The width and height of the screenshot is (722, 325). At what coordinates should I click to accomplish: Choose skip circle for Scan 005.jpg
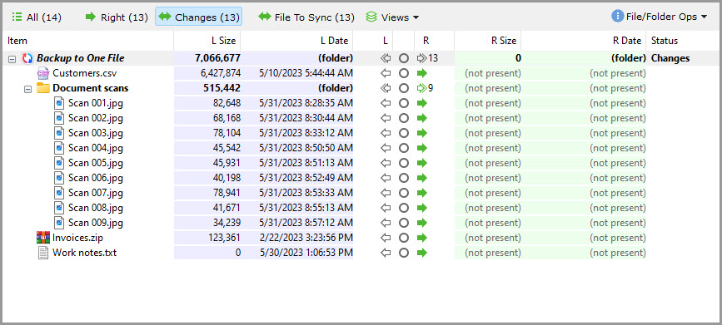tap(404, 163)
